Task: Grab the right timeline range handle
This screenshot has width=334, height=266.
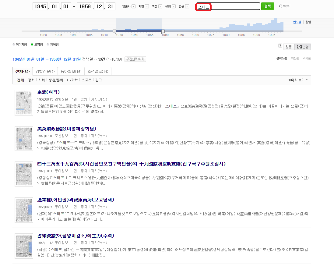Action: [x=163, y=32]
